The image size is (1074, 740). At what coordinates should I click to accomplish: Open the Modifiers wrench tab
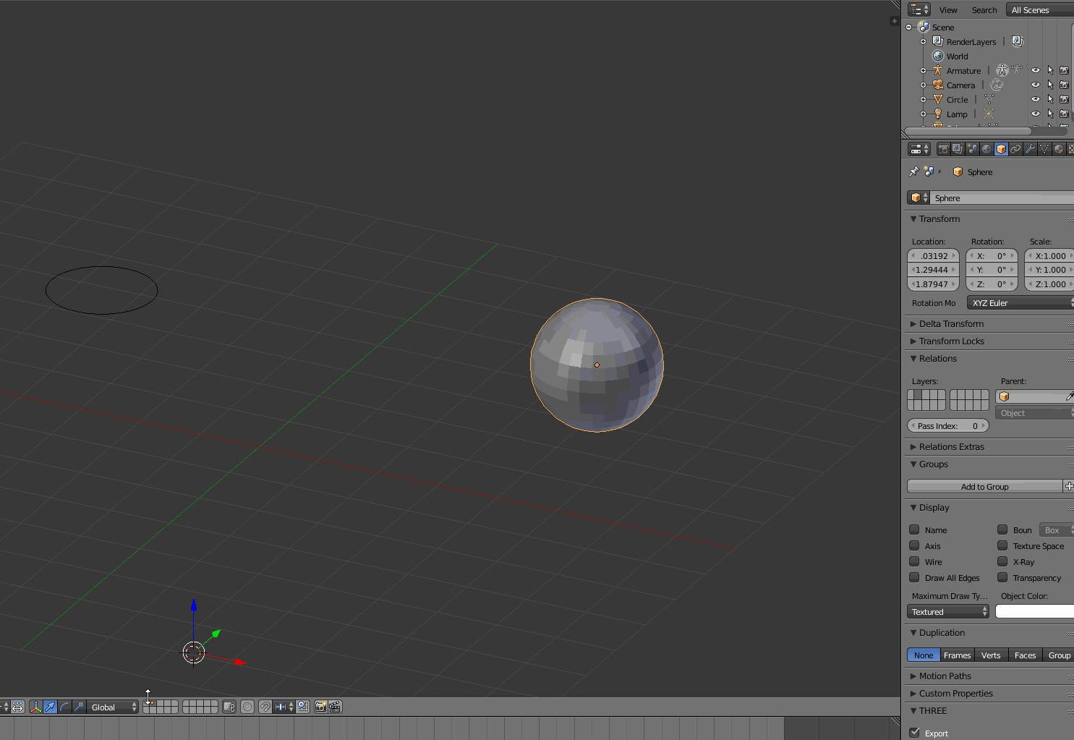(1030, 149)
